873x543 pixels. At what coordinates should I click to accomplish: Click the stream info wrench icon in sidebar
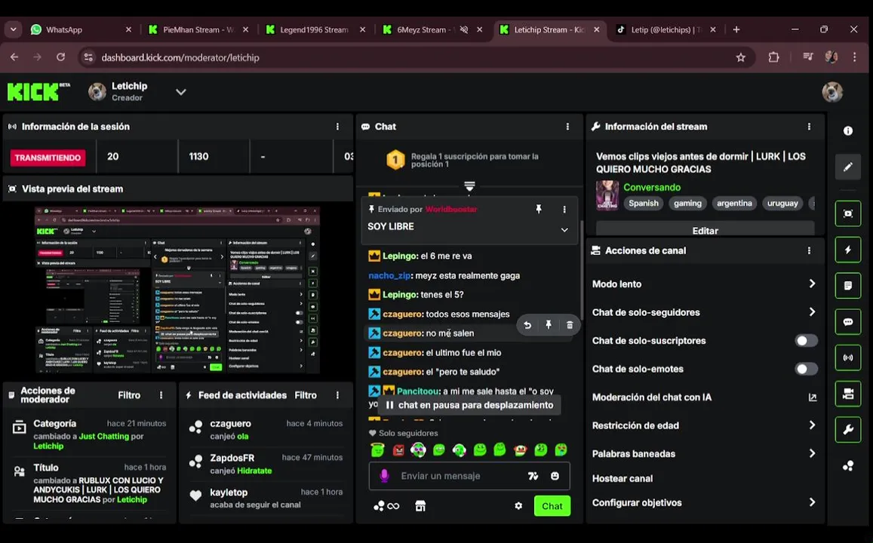(x=847, y=430)
